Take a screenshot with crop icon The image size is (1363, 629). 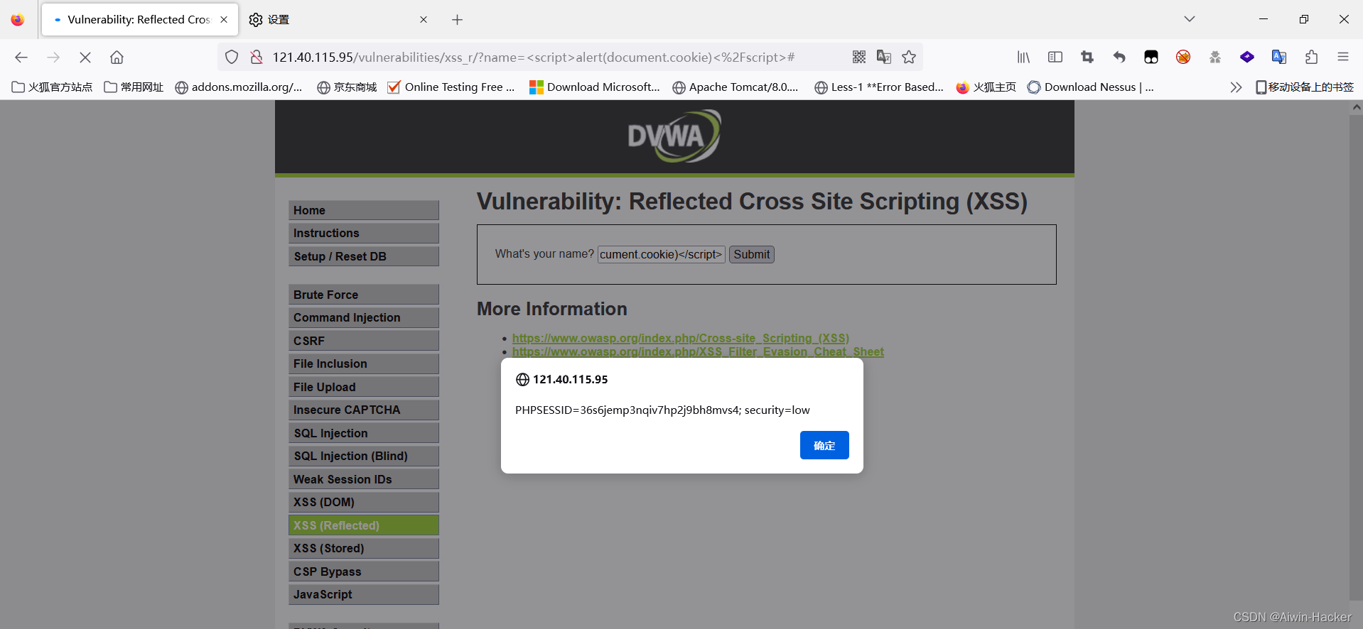(x=1087, y=57)
